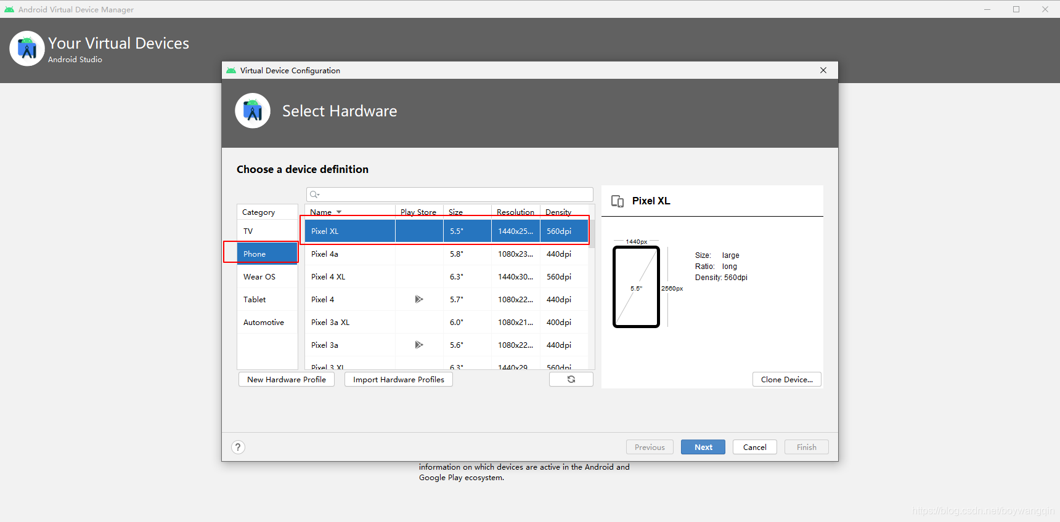Close the Android Virtual Device Manager window

pos(1045,9)
